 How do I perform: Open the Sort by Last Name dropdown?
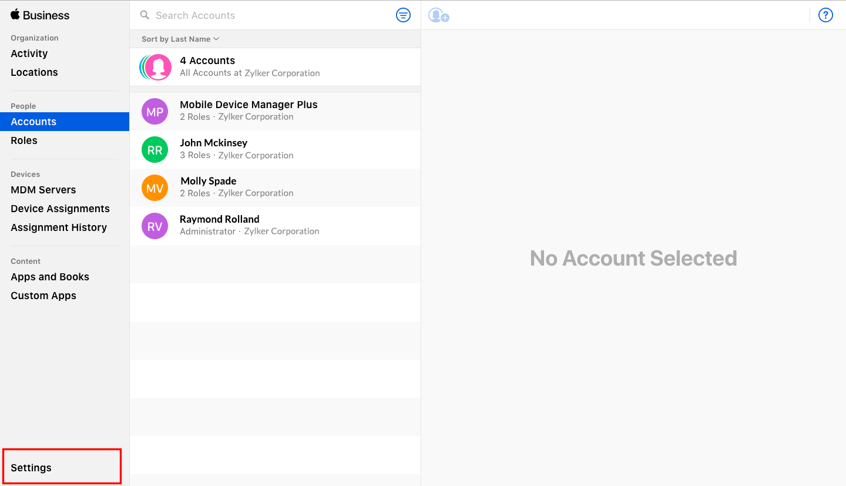[x=176, y=39]
